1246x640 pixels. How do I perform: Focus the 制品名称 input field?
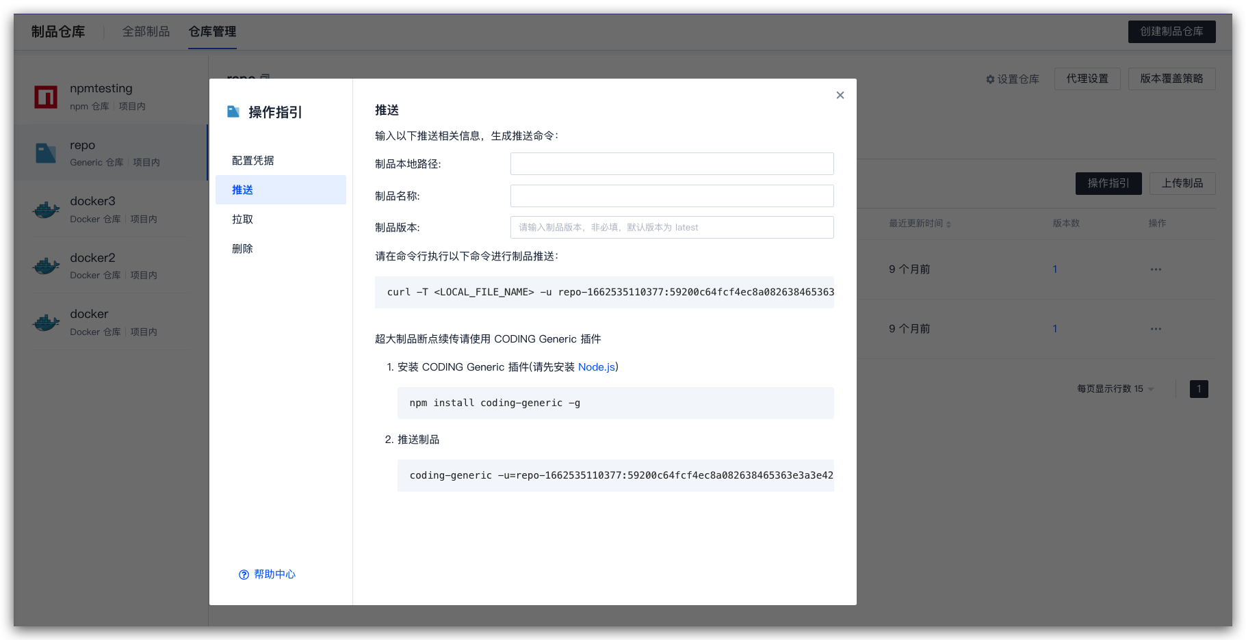coord(672,196)
